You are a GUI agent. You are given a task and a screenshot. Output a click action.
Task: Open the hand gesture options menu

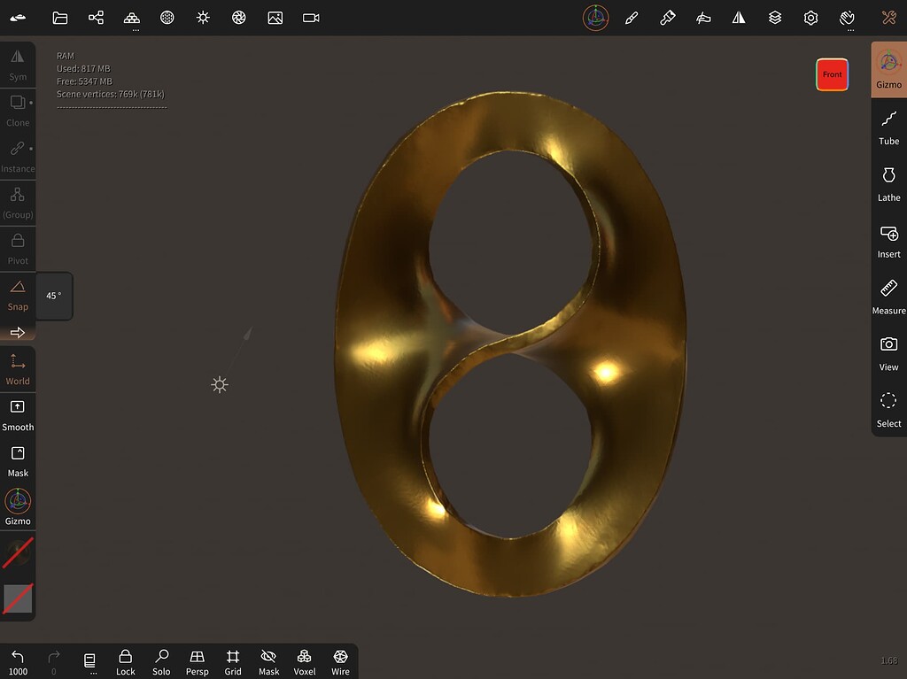pyautogui.click(x=847, y=18)
